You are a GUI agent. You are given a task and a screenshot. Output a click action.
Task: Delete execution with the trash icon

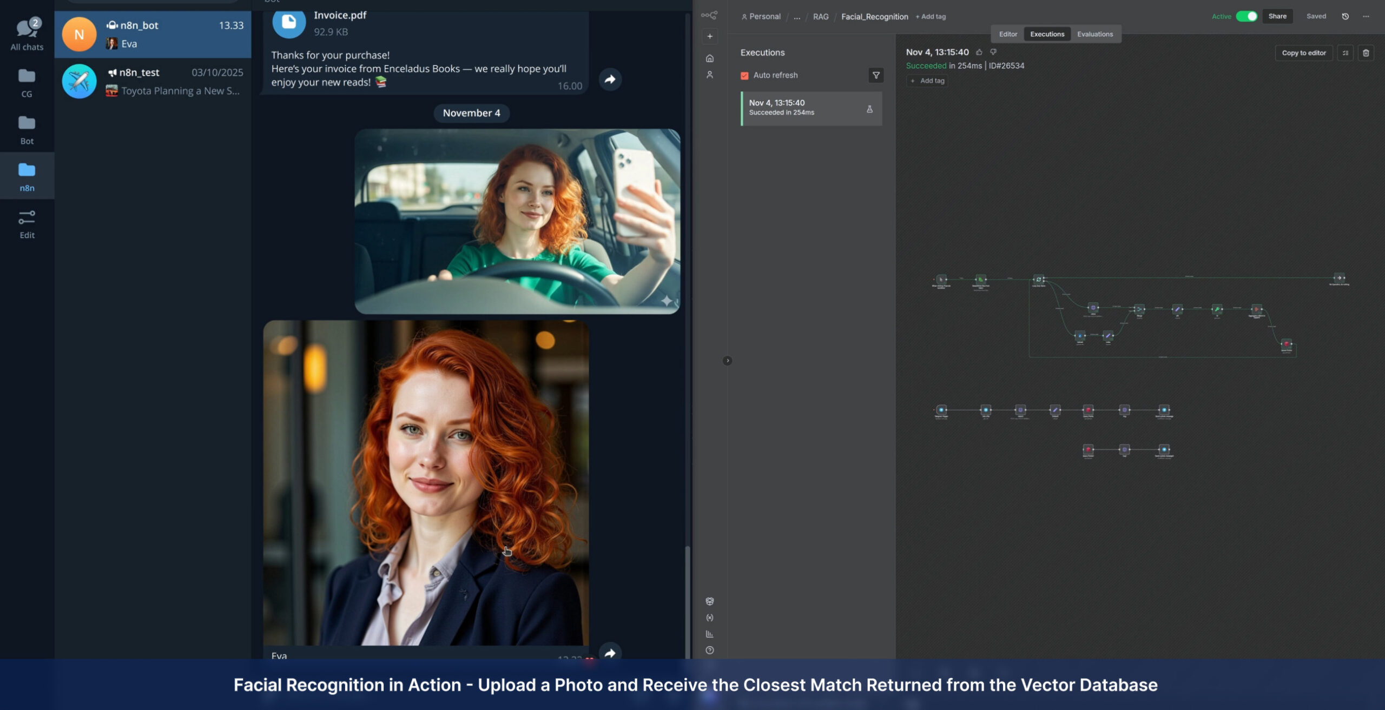1366,53
